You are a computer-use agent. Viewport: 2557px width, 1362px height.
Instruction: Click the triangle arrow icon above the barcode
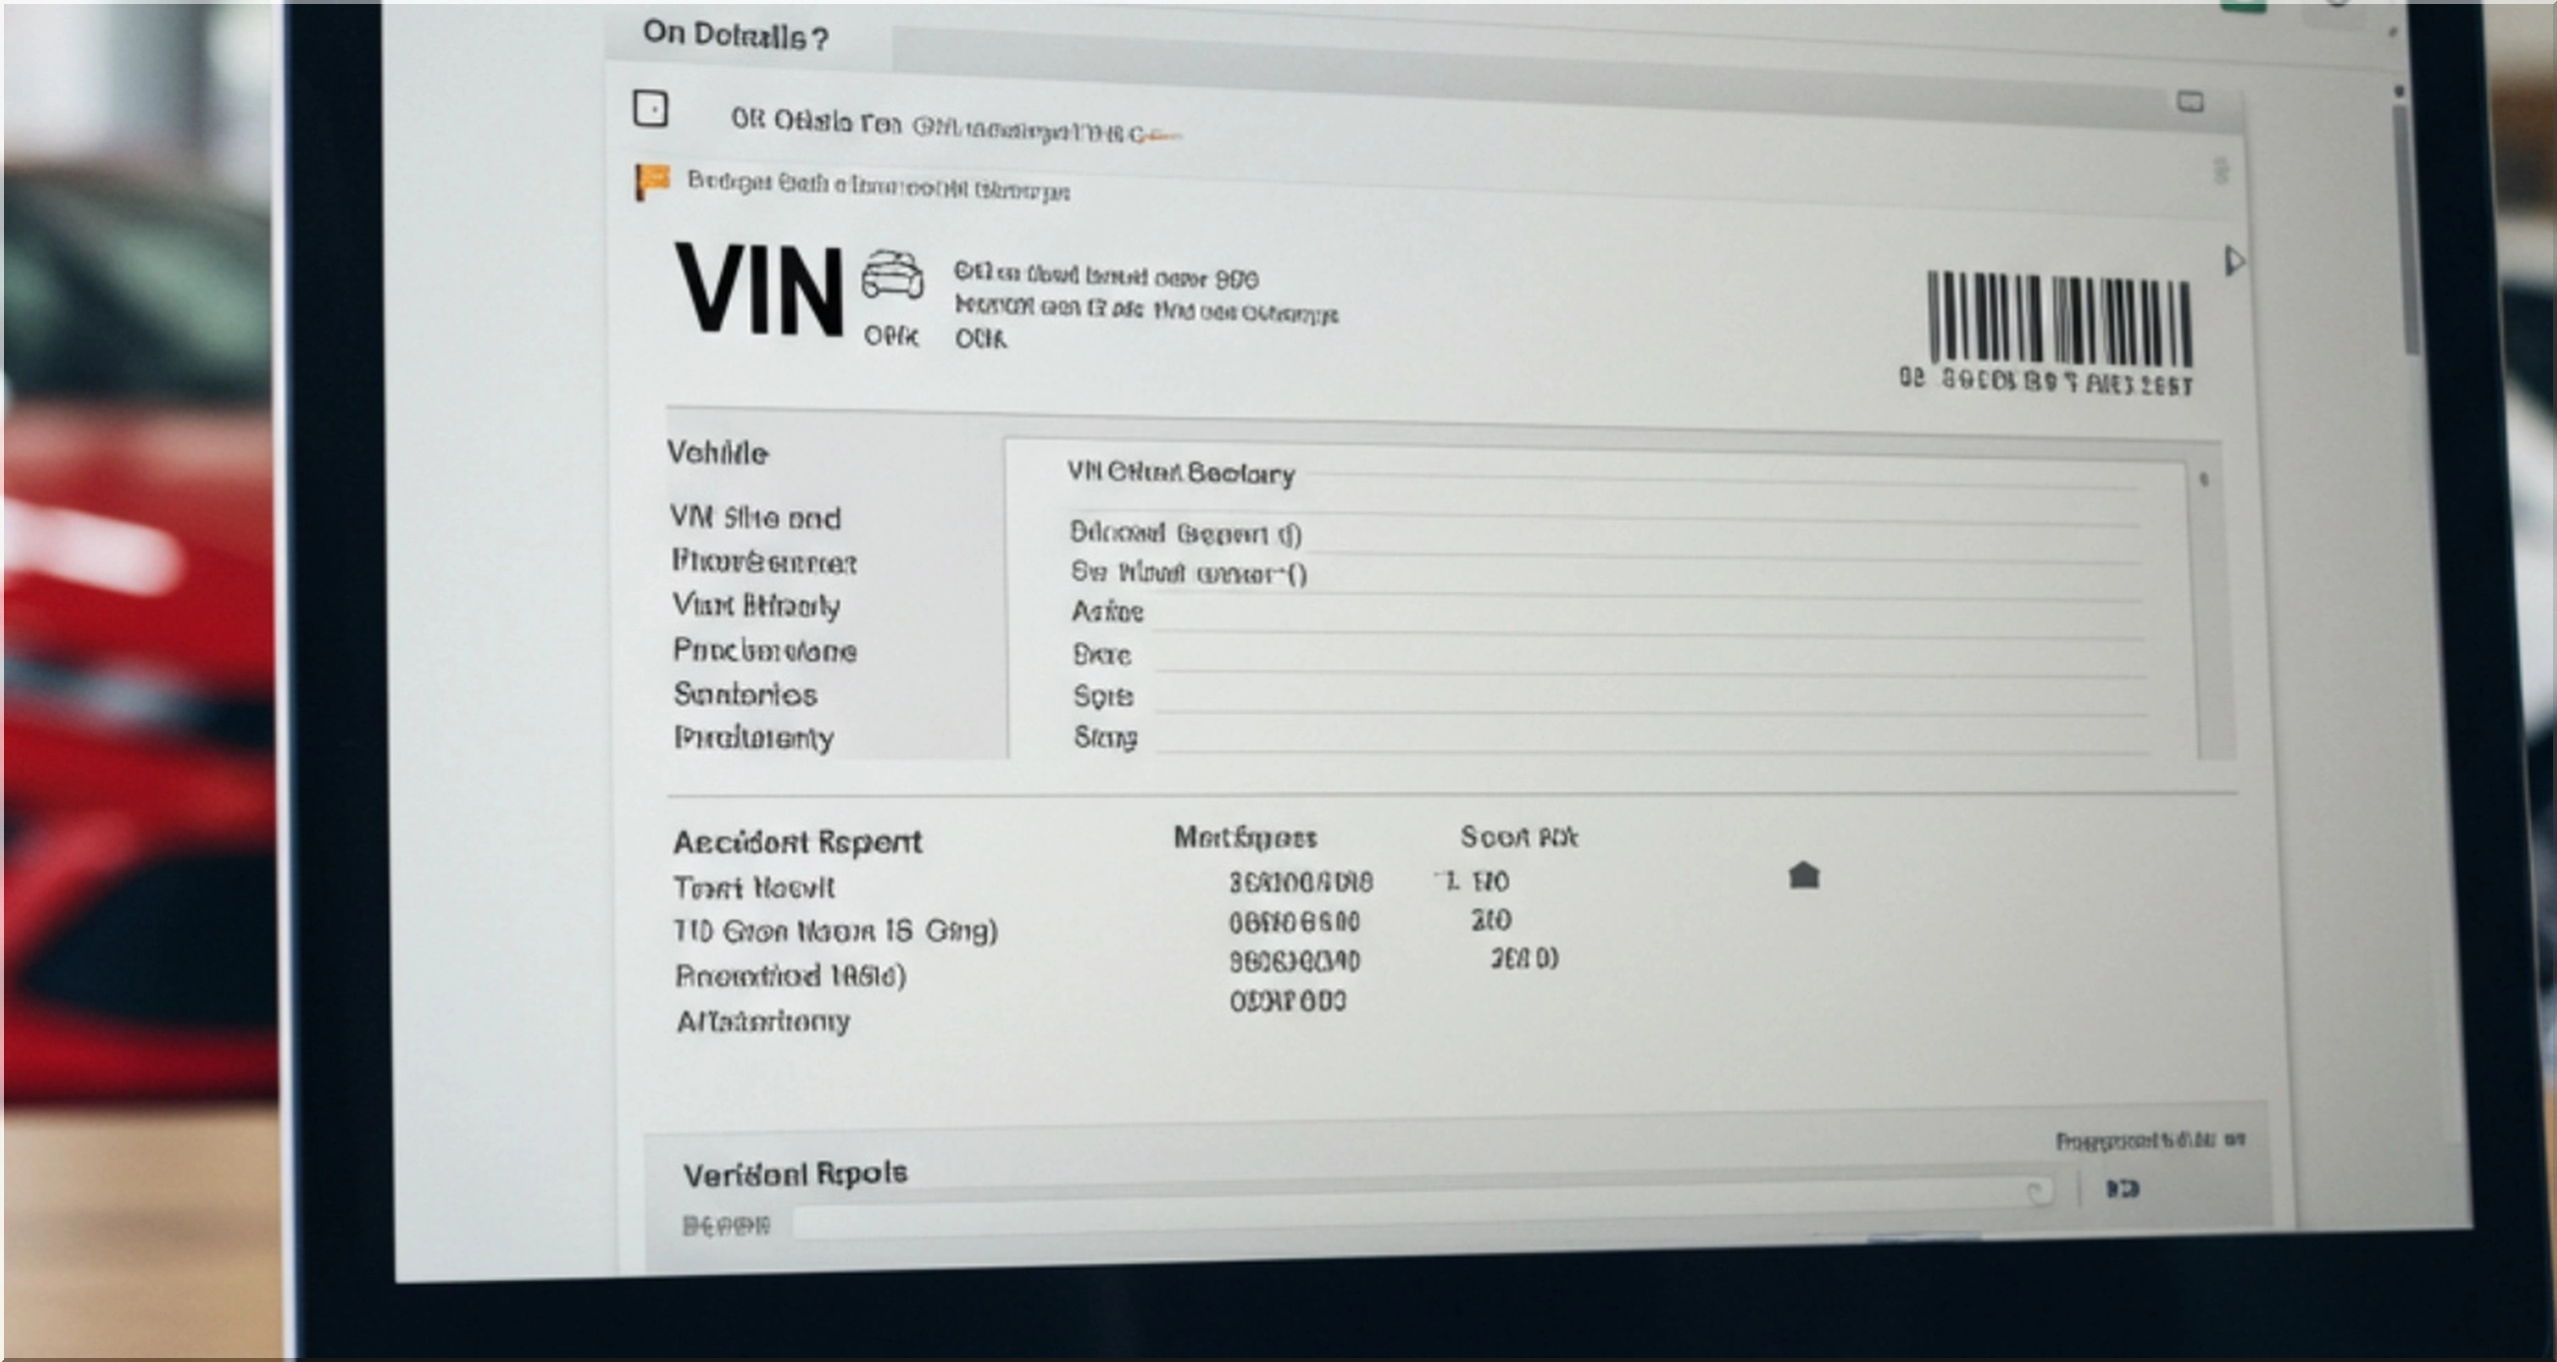click(2234, 262)
